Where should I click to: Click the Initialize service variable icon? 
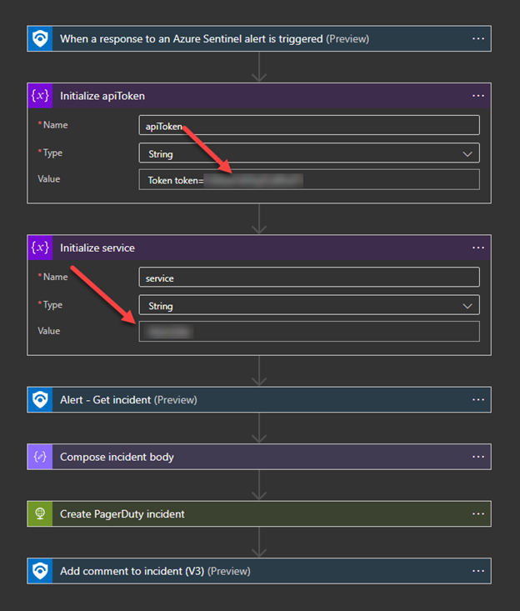40,248
